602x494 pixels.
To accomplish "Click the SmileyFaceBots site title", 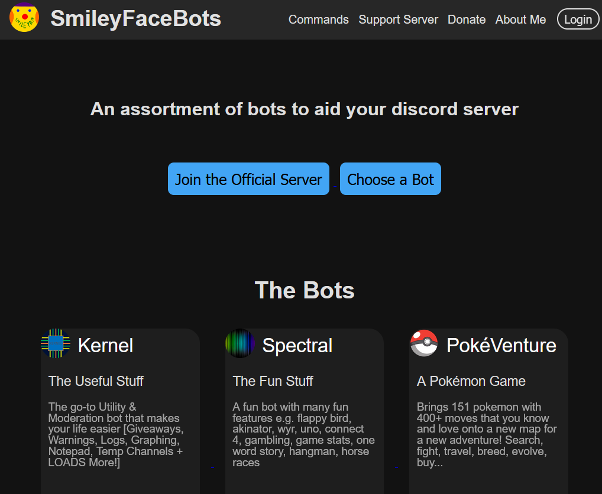I will coord(135,19).
